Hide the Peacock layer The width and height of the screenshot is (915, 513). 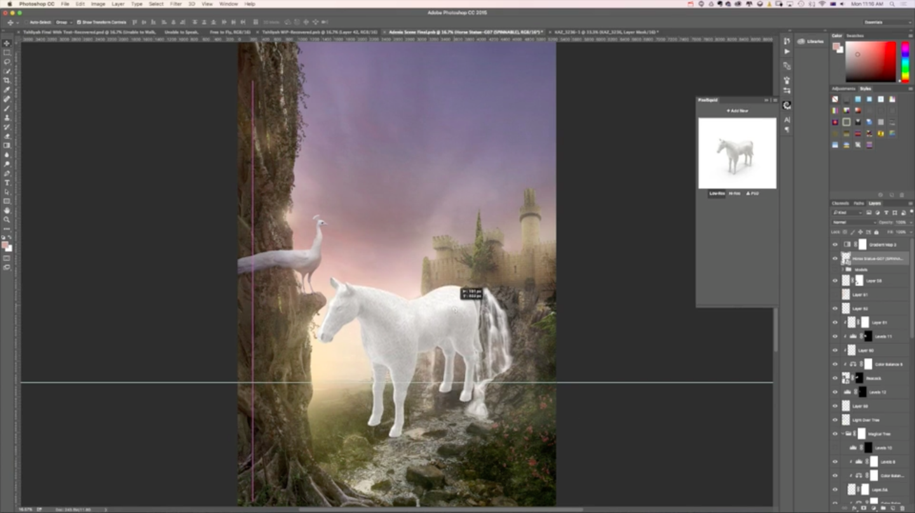coord(835,378)
